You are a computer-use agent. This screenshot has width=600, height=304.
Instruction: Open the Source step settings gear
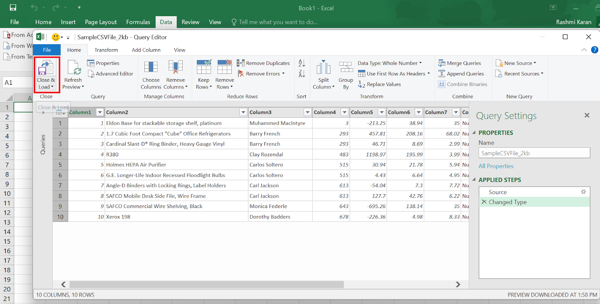coord(583,192)
